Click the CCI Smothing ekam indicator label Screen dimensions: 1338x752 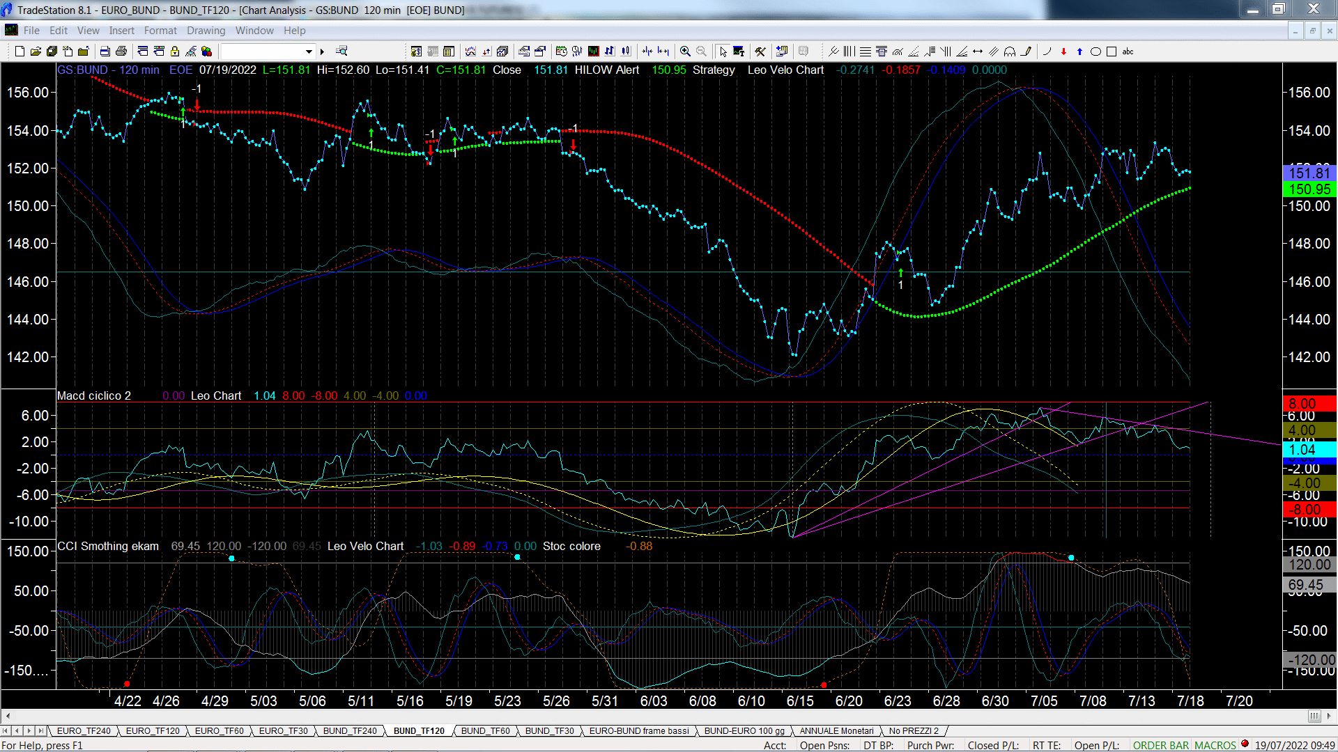108,546
